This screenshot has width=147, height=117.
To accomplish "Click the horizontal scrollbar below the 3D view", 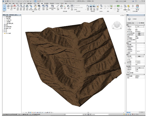I will 88,112.
